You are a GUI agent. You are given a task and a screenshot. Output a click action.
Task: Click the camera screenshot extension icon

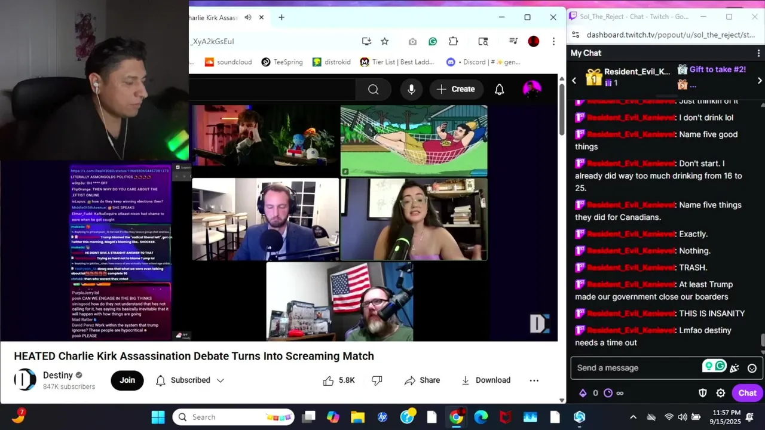click(412, 41)
